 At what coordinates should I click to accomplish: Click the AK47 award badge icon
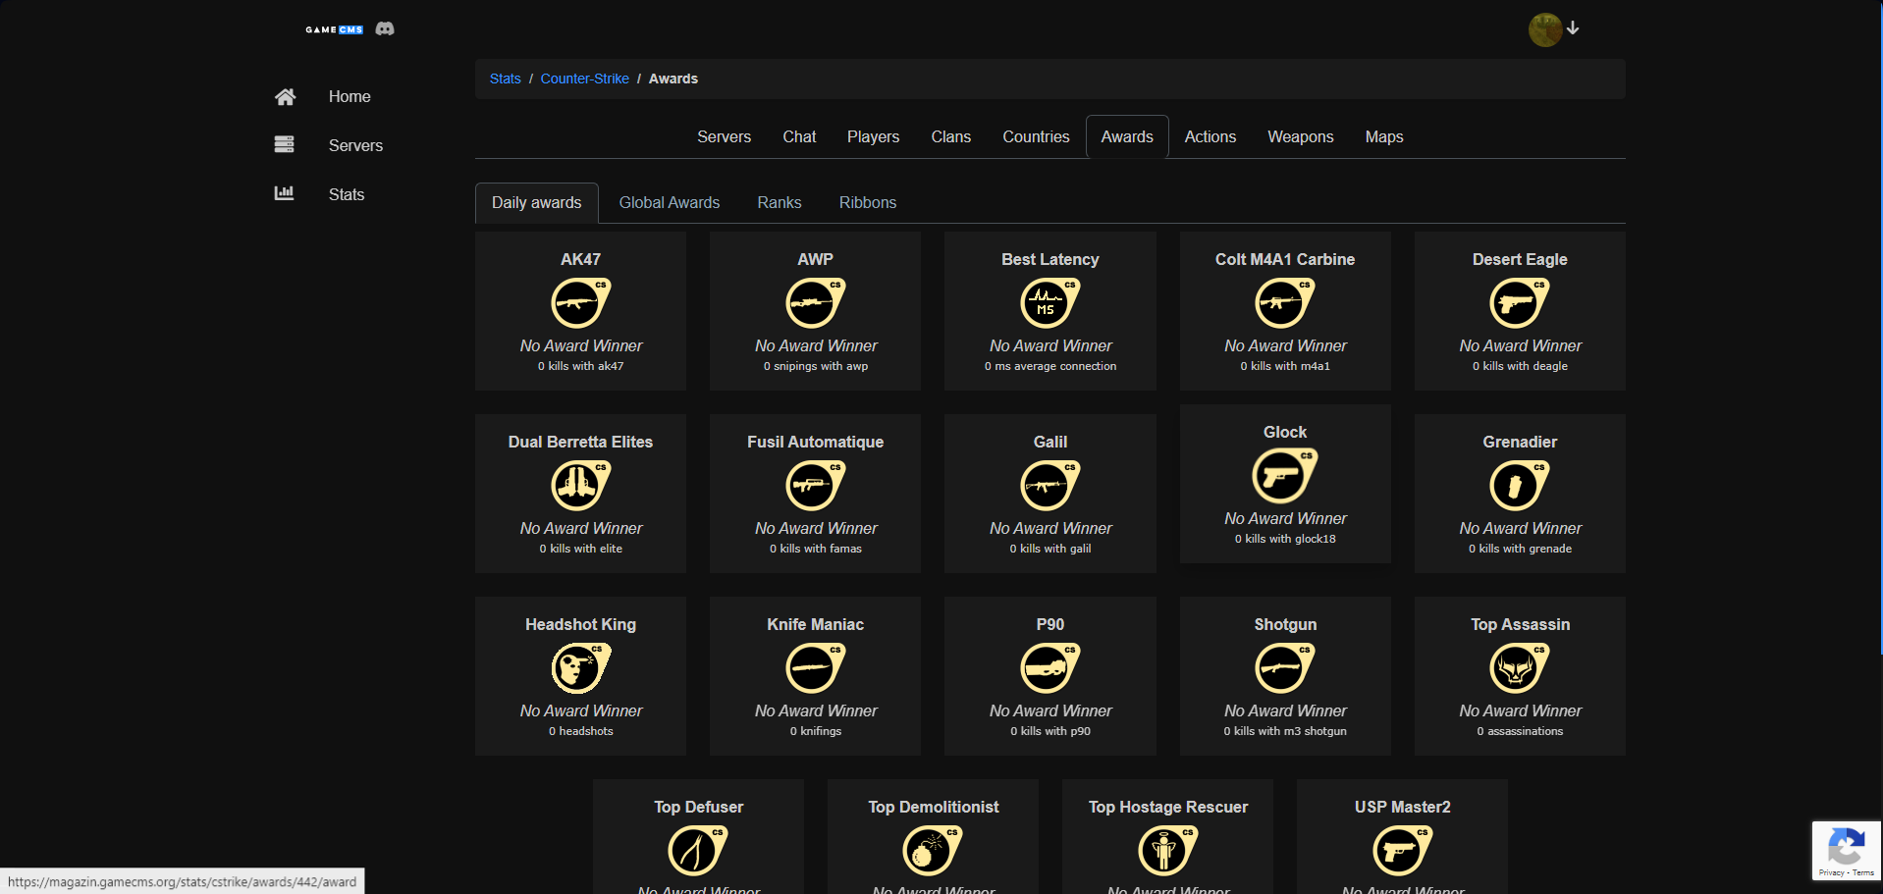[580, 302]
